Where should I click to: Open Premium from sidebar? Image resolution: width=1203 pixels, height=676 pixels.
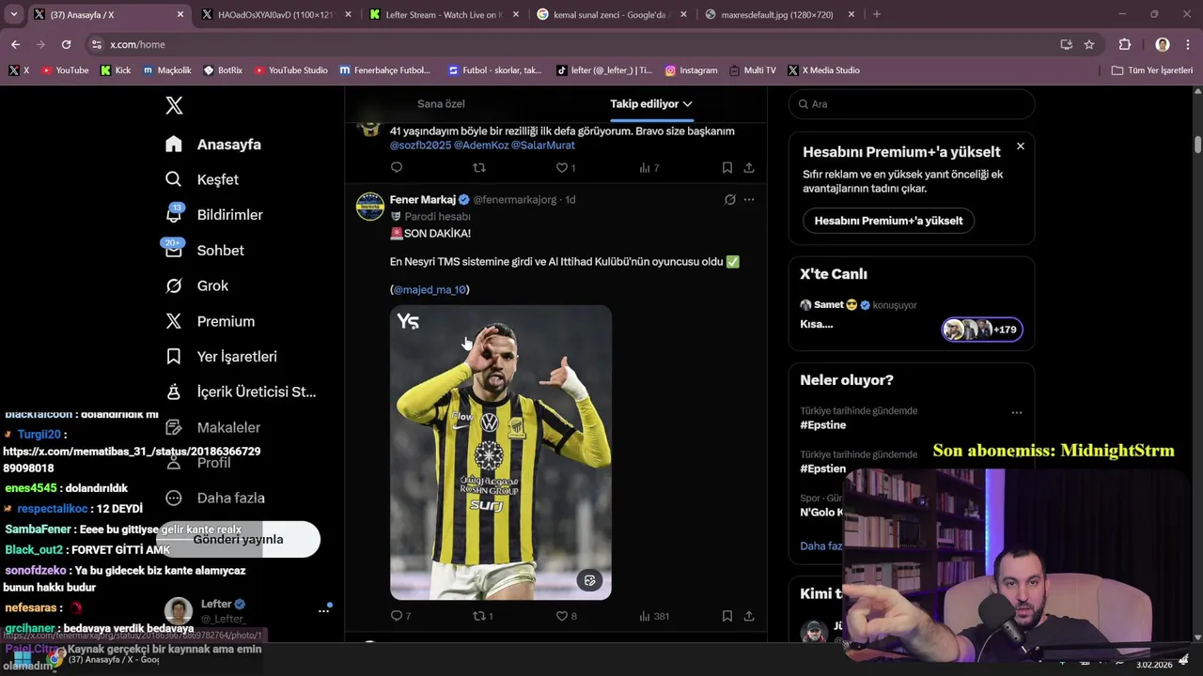click(211, 321)
